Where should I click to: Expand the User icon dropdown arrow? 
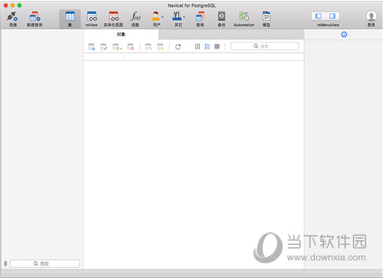coord(163,17)
